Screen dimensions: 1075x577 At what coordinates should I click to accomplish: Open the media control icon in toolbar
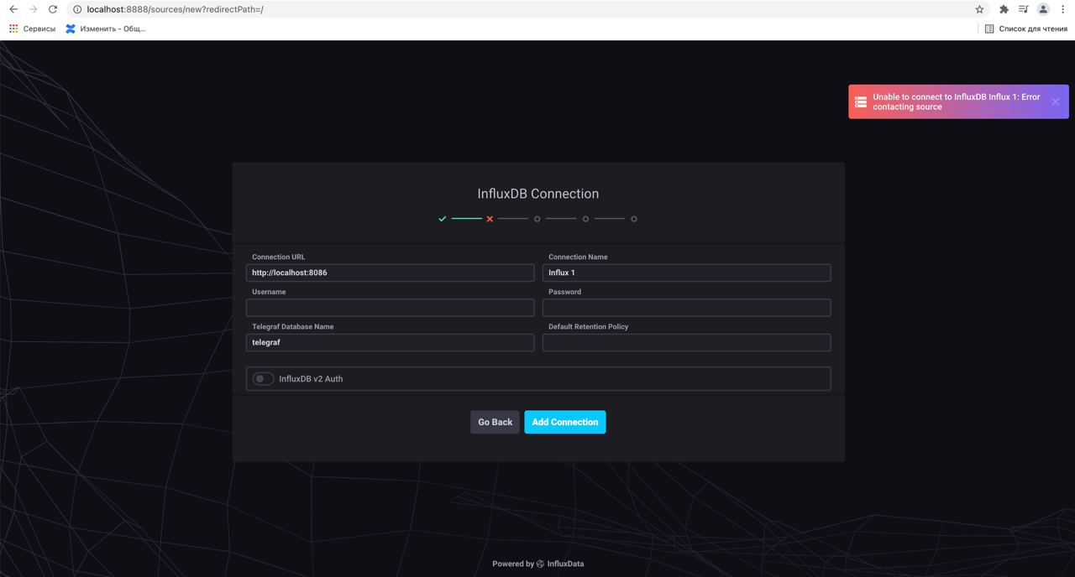pos(1023,9)
